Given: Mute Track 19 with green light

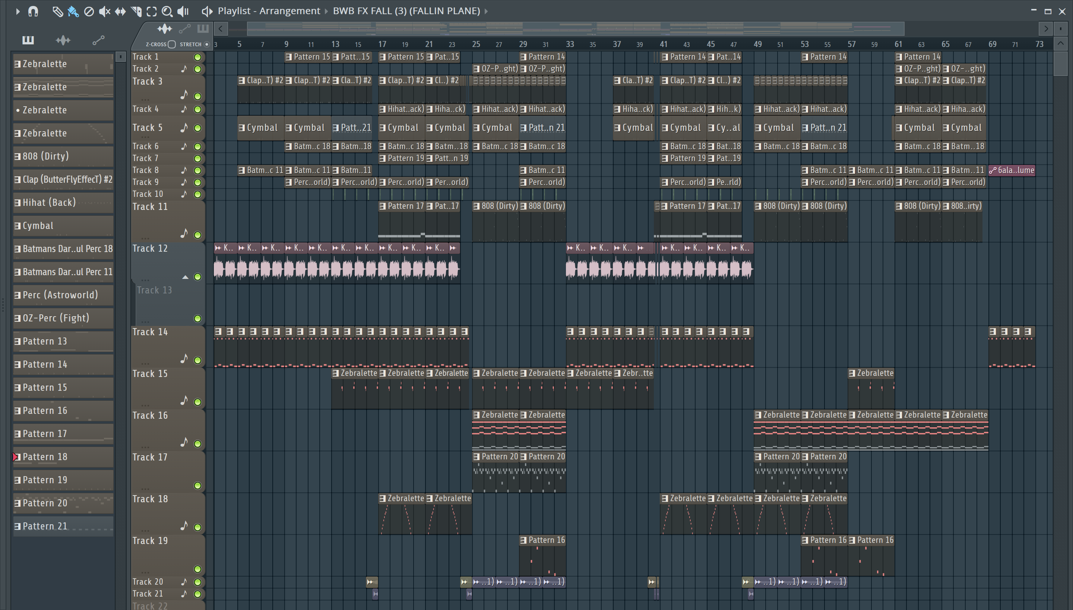Looking at the screenshot, I should [197, 569].
